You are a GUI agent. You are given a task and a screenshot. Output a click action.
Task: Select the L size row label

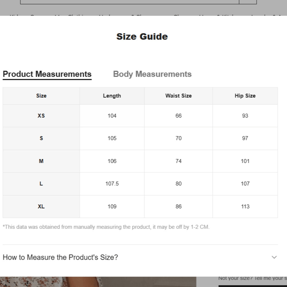pyautogui.click(x=41, y=184)
